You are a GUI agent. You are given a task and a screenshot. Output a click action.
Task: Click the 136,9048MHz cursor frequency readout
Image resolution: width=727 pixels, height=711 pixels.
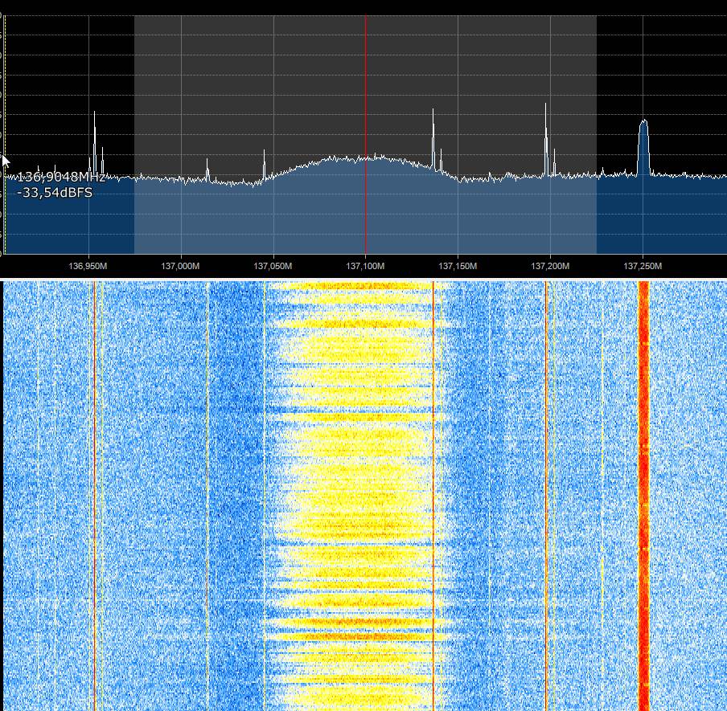(62, 177)
